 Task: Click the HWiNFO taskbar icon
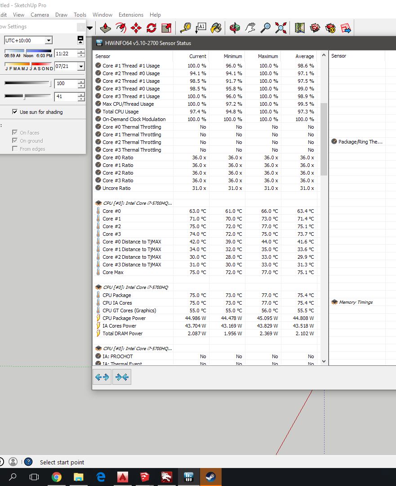point(188,477)
